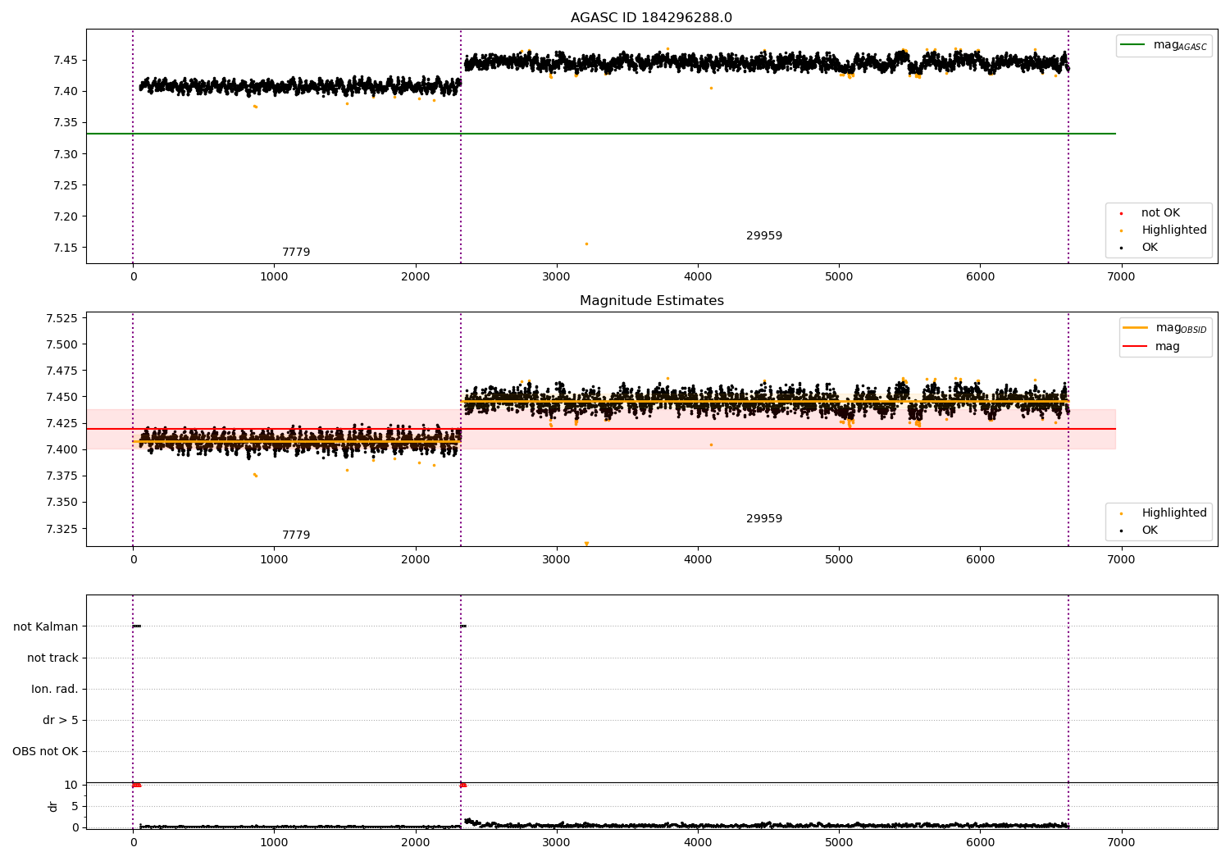Click the 7.500 y-axis tick label
This screenshot has height=861, width=1230.
click(62, 344)
